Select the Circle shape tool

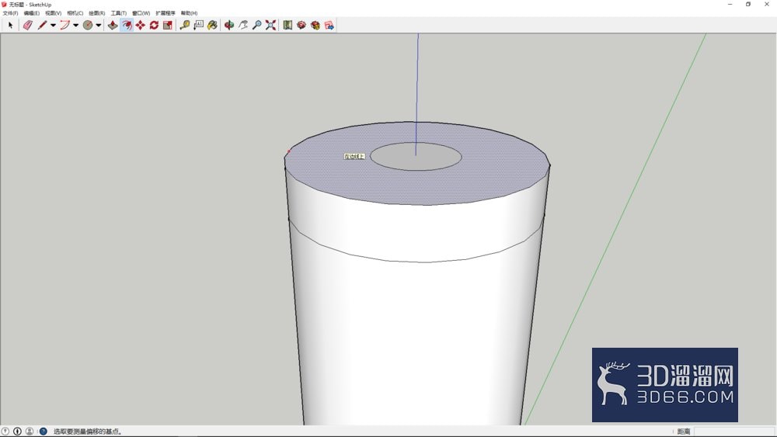click(88, 25)
